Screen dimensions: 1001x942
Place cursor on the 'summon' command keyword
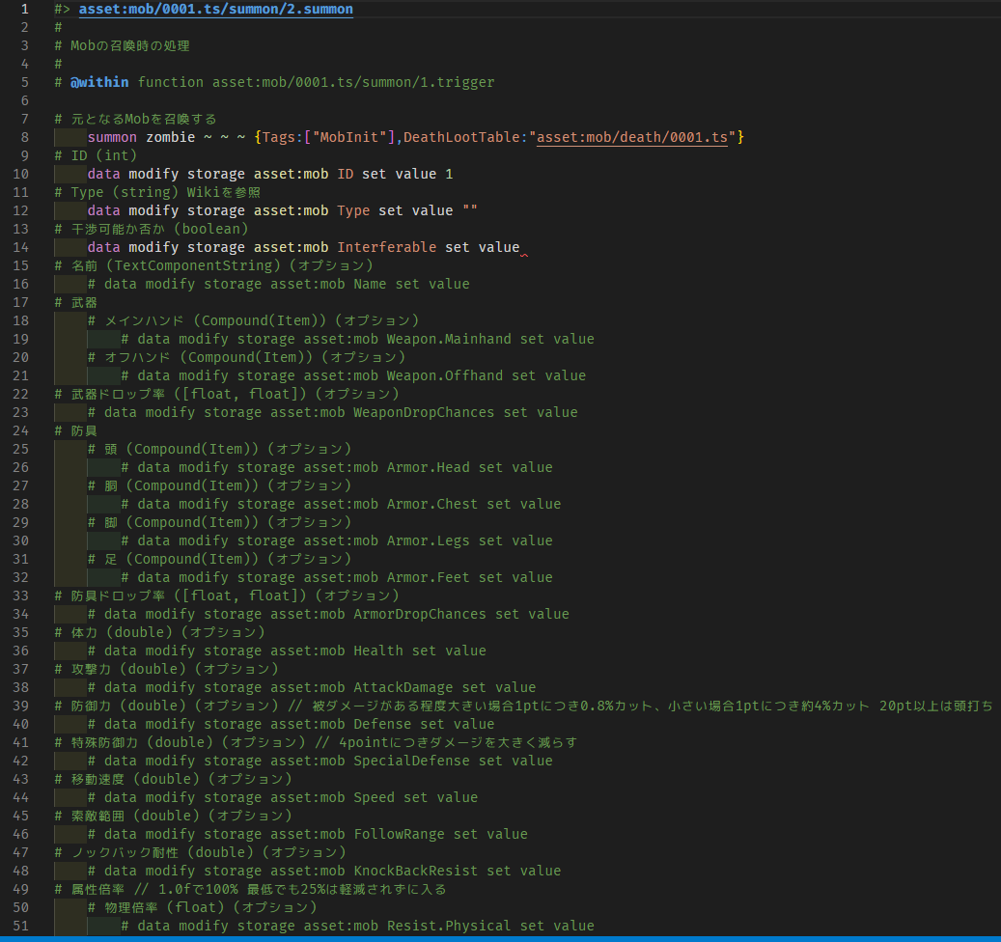pyautogui.click(x=112, y=137)
